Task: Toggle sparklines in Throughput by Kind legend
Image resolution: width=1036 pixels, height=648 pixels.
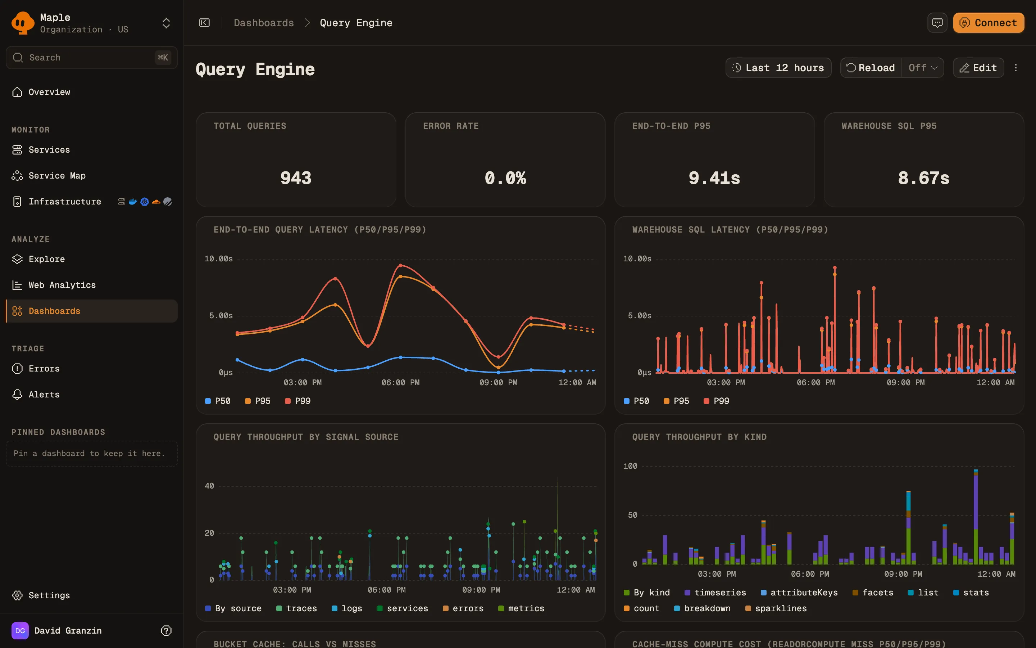Action: click(776, 608)
